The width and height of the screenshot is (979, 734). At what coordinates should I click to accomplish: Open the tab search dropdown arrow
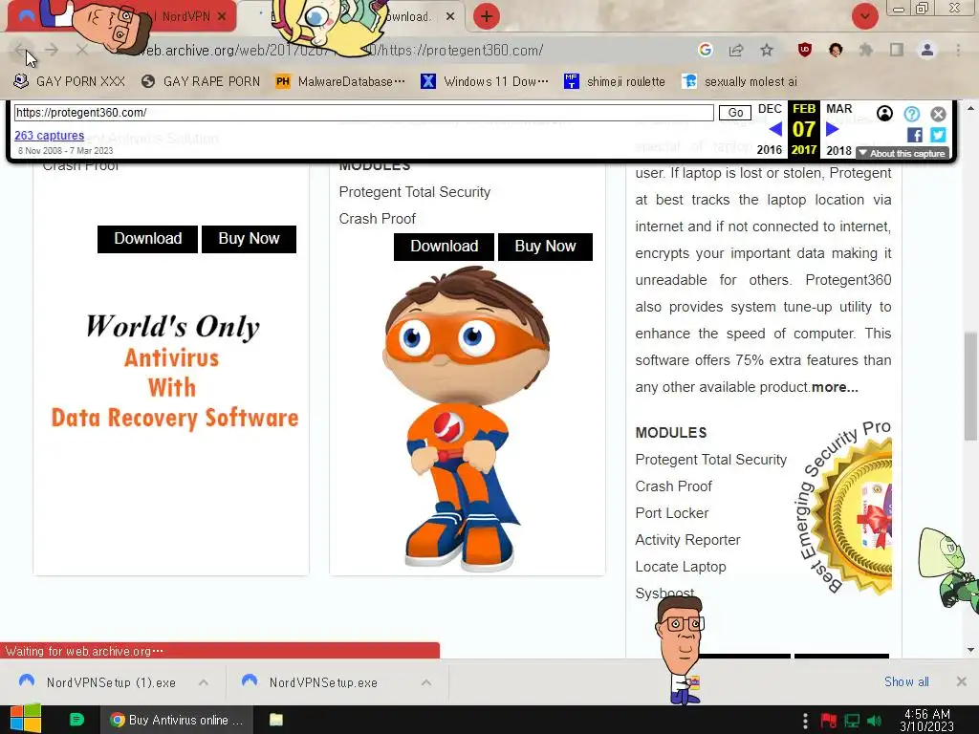click(864, 16)
